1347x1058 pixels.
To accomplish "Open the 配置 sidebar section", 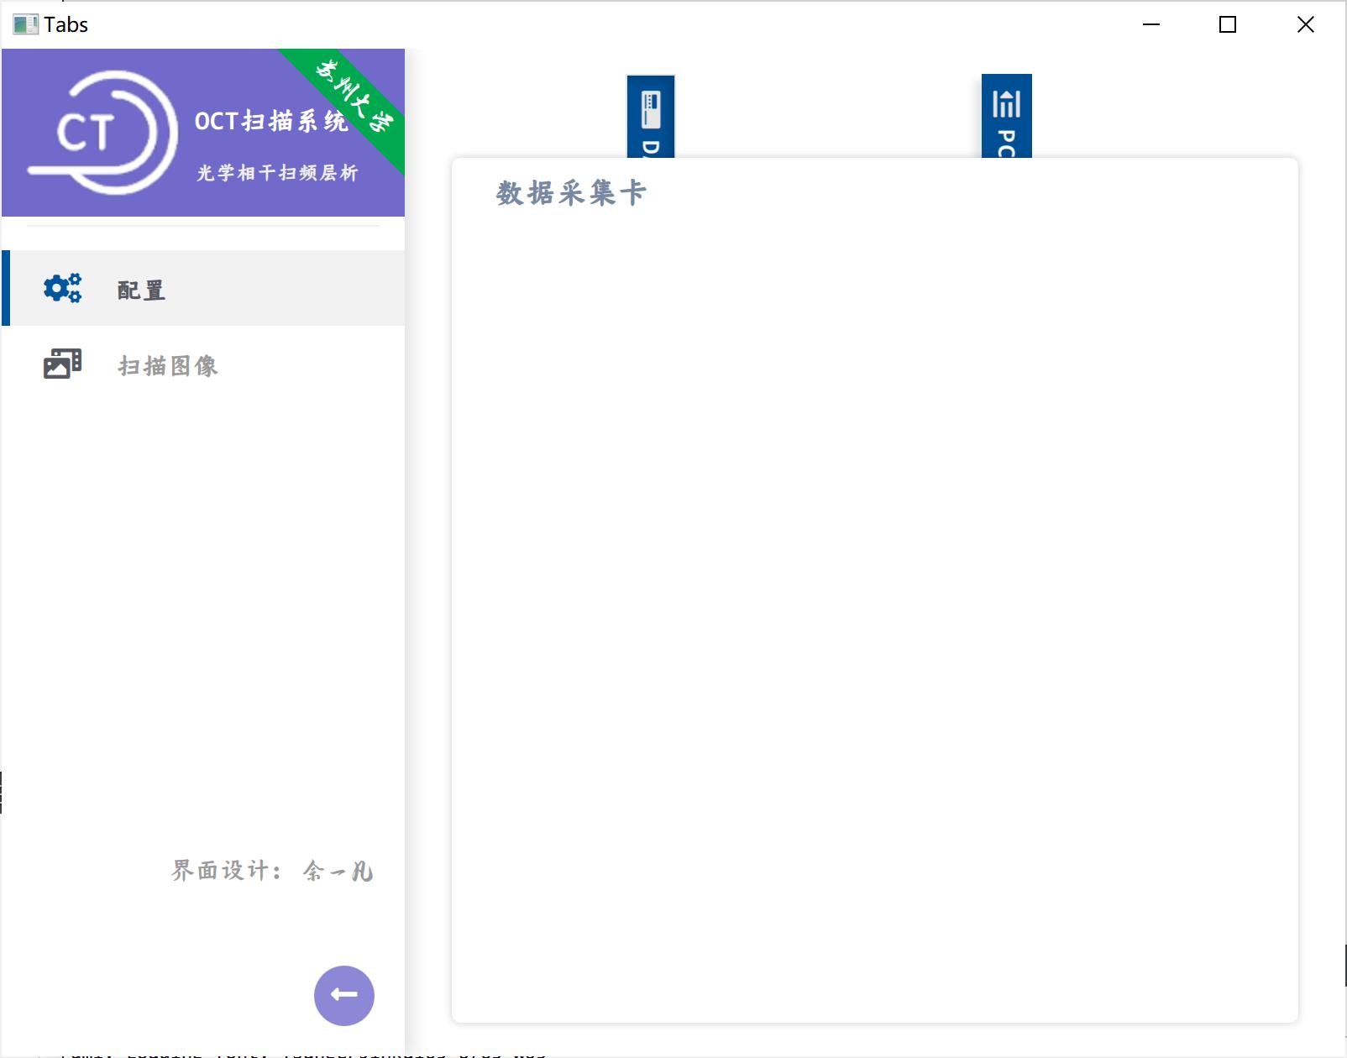I will coord(139,289).
